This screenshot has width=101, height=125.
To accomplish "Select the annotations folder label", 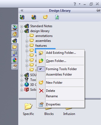I will pyautogui.click(x=44, y=36).
